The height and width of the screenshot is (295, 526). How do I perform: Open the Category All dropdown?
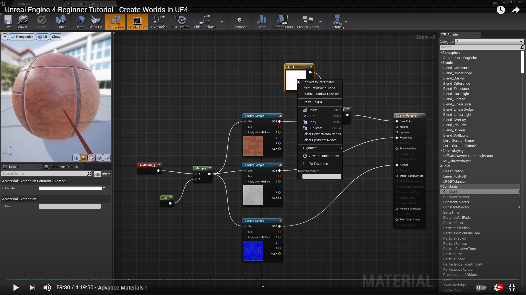pos(489,42)
